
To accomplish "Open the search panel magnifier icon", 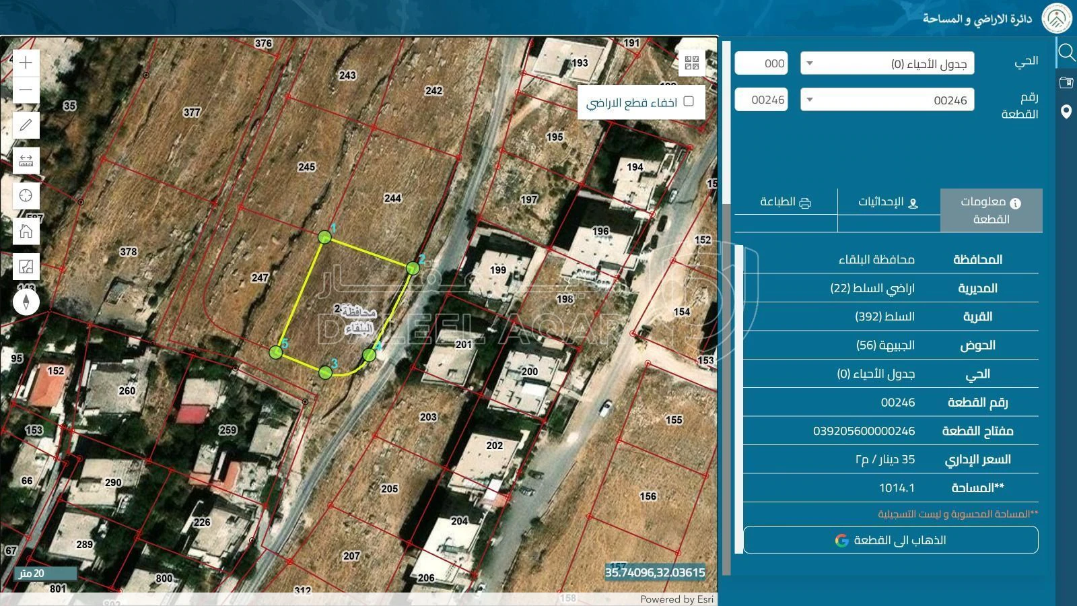I will pos(1066,52).
